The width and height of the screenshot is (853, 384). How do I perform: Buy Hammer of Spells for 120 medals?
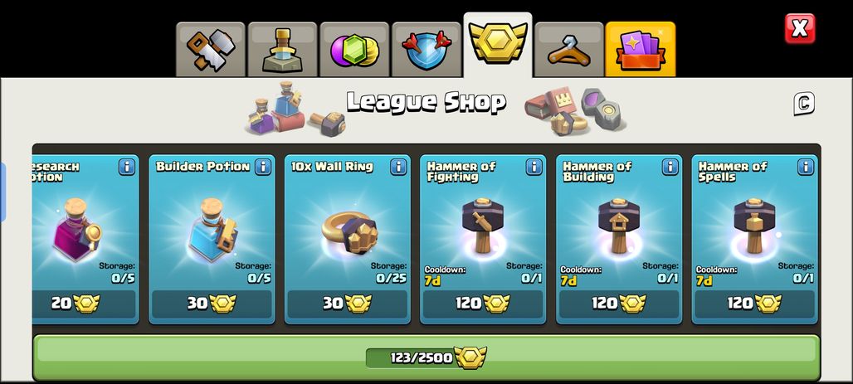click(x=754, y=304)
